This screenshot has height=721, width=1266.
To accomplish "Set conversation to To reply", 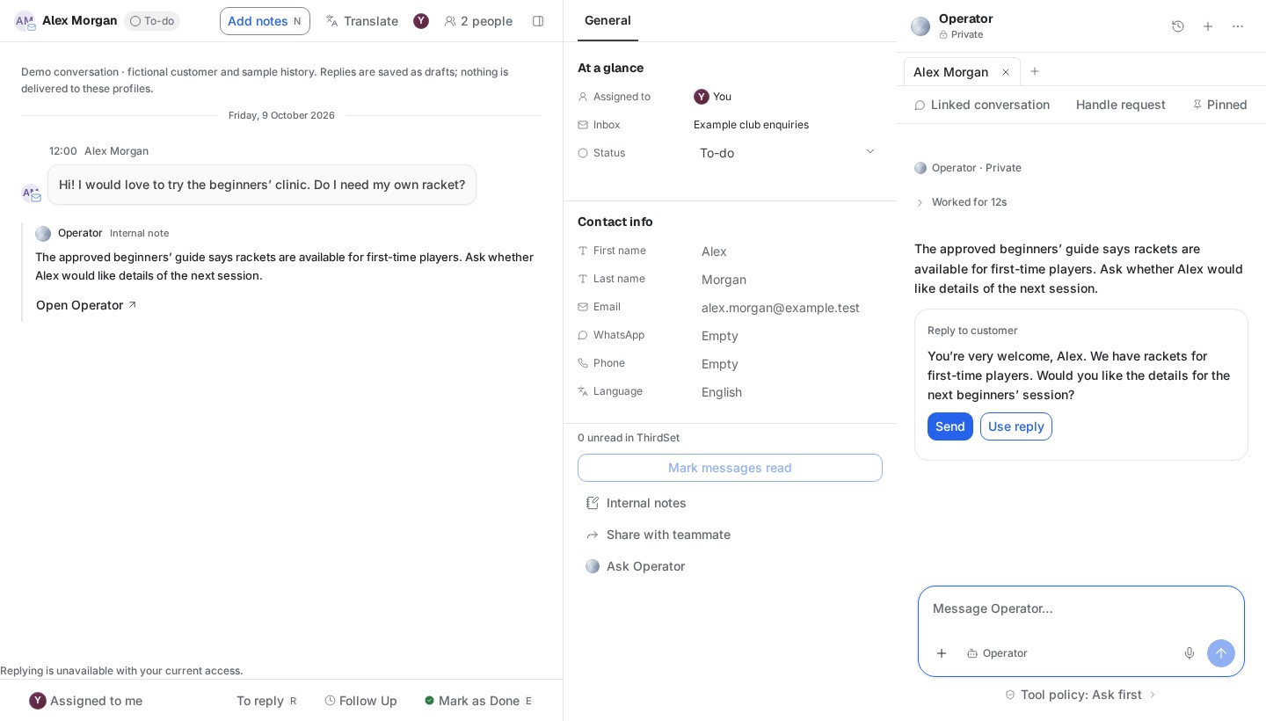I will point(266,701).
